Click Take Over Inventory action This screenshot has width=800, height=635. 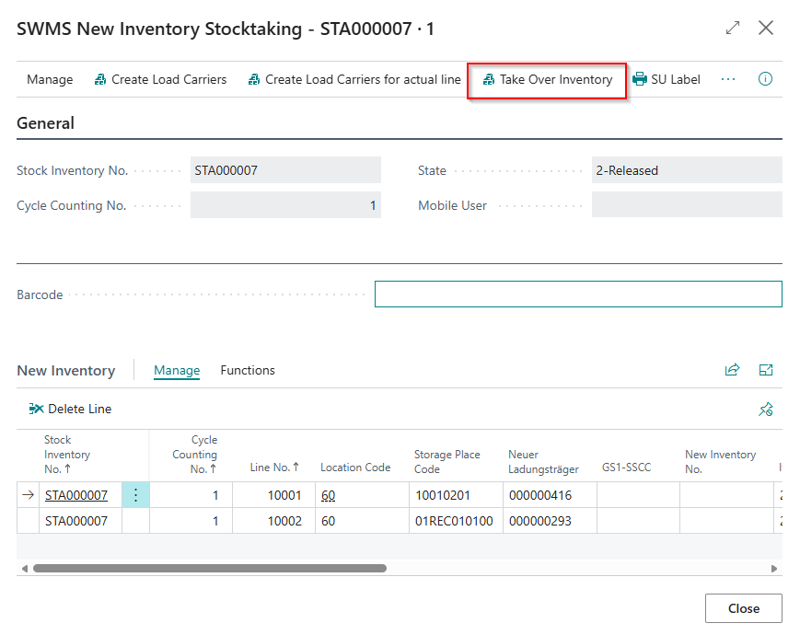point(547,79)
